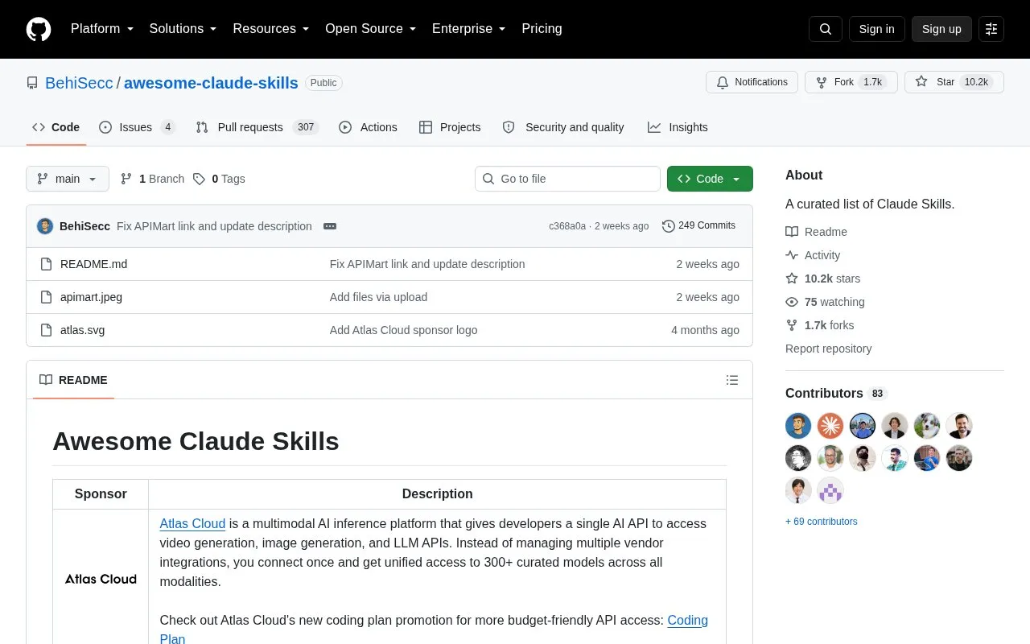Open the green Code dropdown button
1030x644 pixels.
coord(710,179)
